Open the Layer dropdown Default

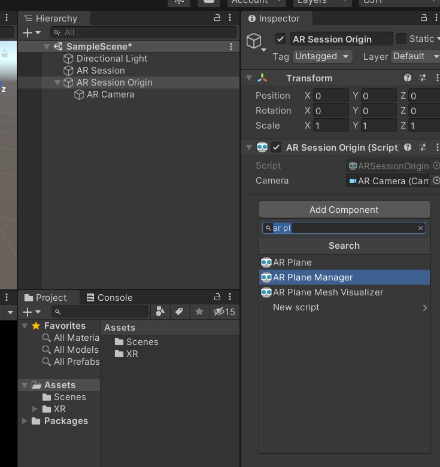click(x=415, y=56)
